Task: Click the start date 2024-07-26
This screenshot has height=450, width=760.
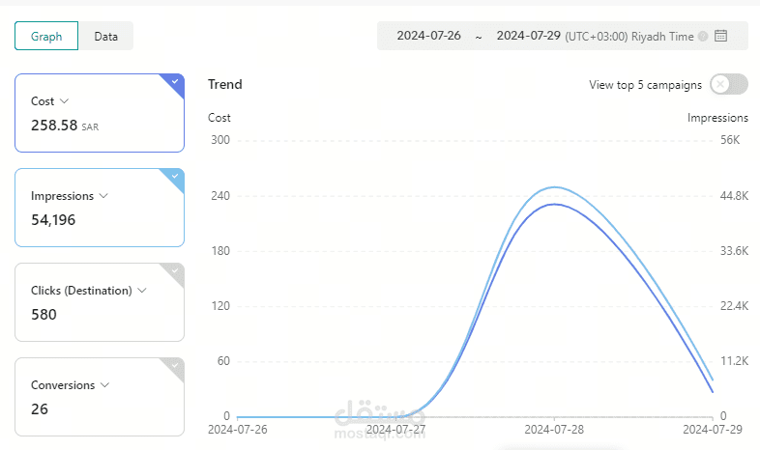Action: coord(428,37)
